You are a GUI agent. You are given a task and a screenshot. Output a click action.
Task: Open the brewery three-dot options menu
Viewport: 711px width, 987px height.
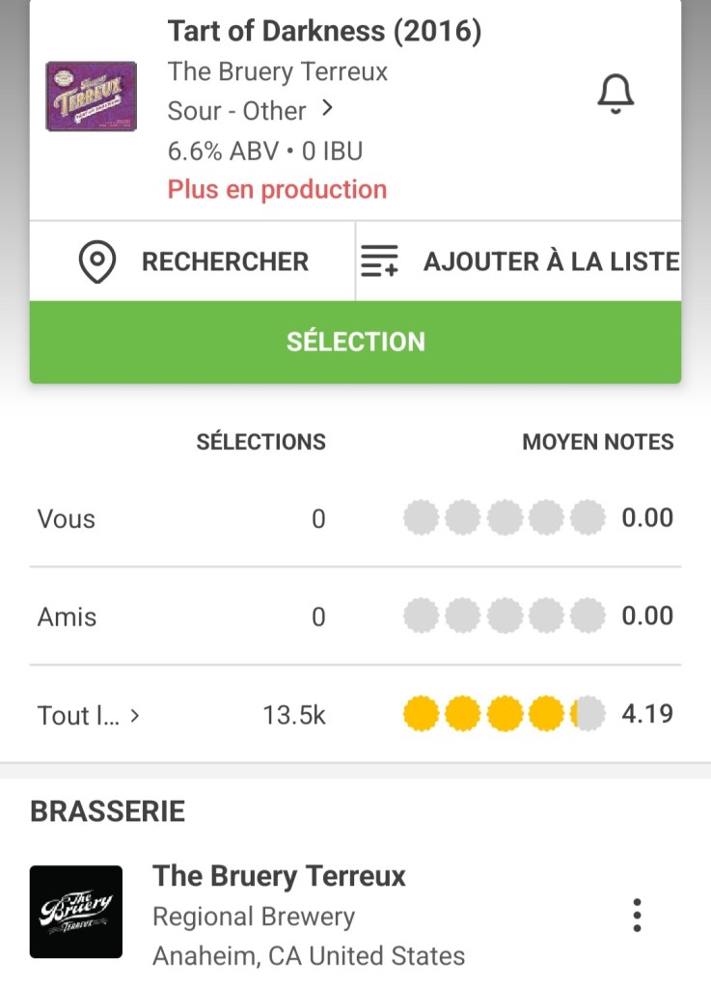point(636,914)
